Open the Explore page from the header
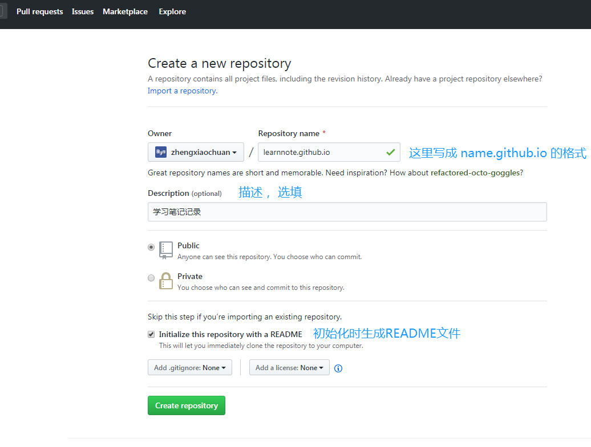The height and width of the screenshot is (447, 591). click(172, 11)
